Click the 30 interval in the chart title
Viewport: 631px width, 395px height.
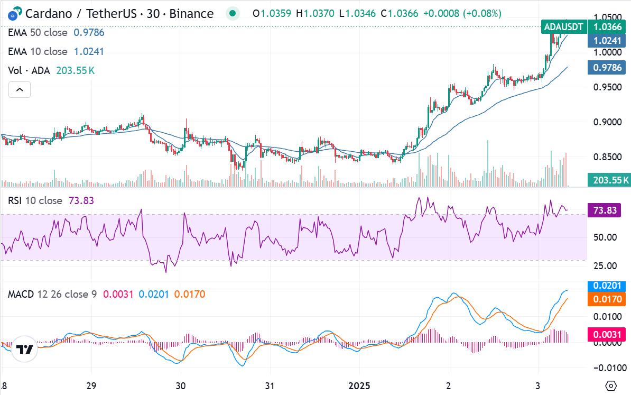153,14
